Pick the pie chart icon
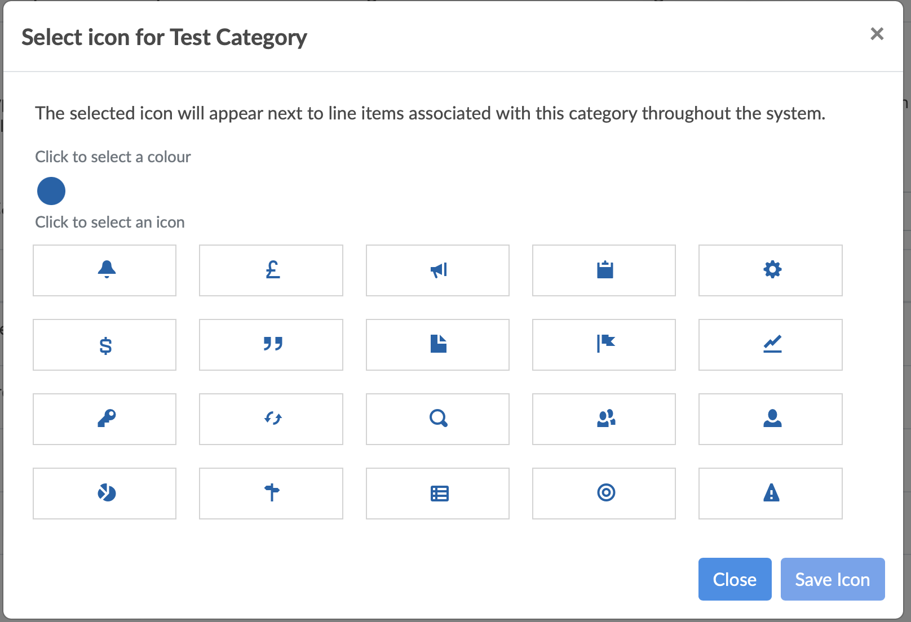911x622 pixels. point(105,494)
